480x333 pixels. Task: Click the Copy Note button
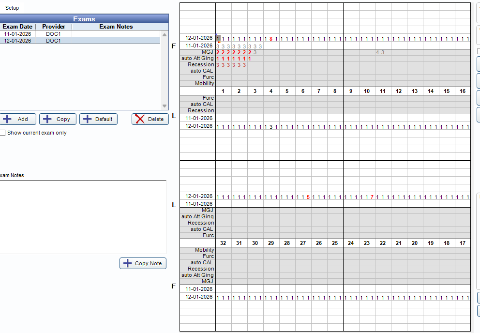(143, 263)
